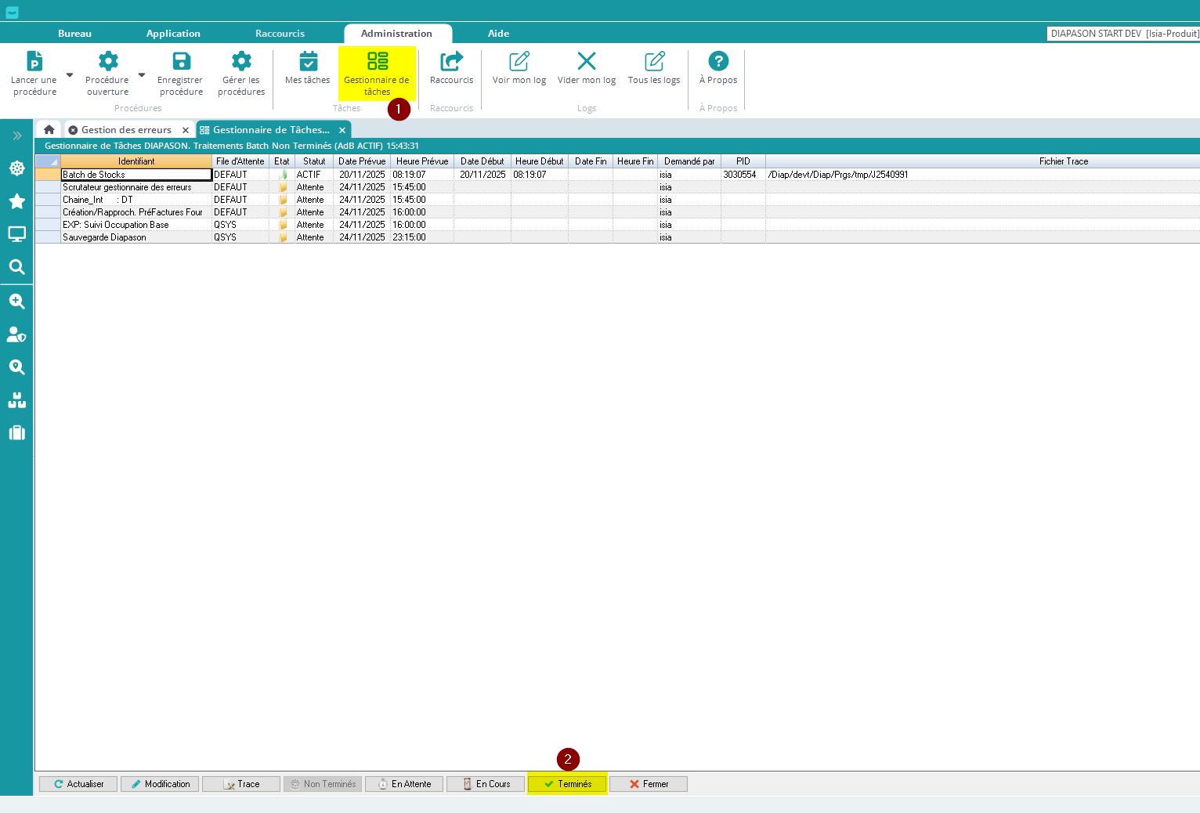1200x813 pixels.
Task: Click Enregistrer procédure save icon
Action: [181, 61]
